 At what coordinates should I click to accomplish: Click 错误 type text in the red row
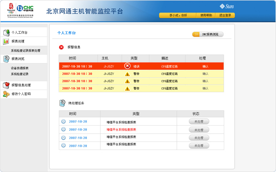[137, 66]
